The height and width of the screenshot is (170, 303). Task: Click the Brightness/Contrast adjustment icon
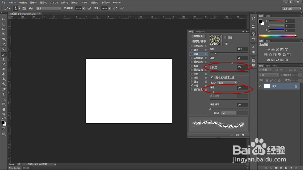tap(268, 49)
